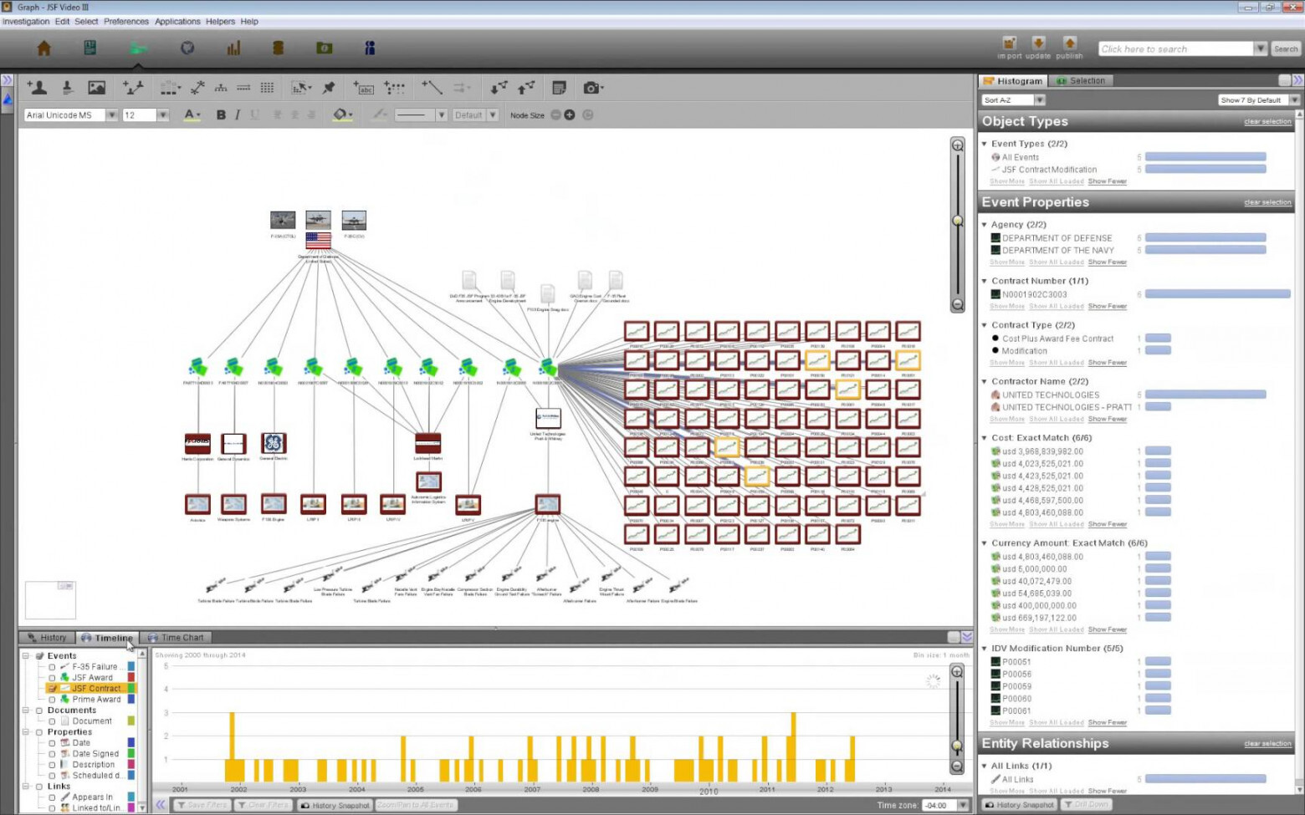
Task: Click the add link line icon
Action: (x=432, y=87)
